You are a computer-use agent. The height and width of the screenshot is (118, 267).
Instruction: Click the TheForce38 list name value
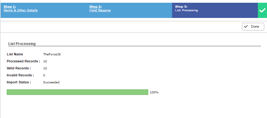pos(52,54)
